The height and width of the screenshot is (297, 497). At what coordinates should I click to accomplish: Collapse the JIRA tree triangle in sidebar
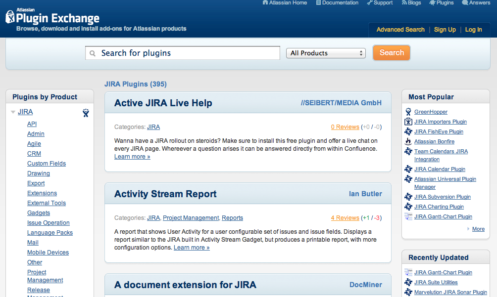pyautogui.click(x=13, y=112)
